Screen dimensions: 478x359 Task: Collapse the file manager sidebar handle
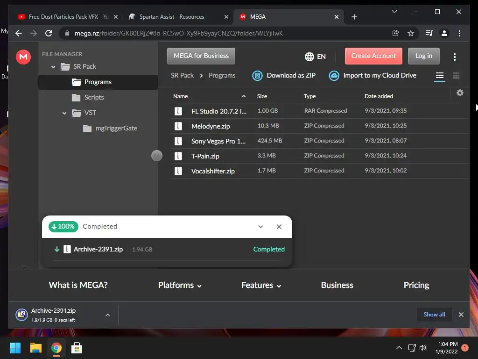pos(157,156)
